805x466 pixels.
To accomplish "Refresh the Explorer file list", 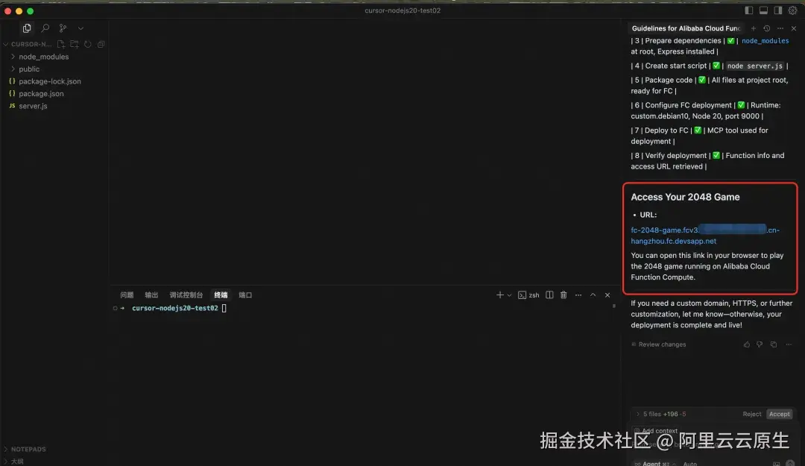I will pos(87,43).
